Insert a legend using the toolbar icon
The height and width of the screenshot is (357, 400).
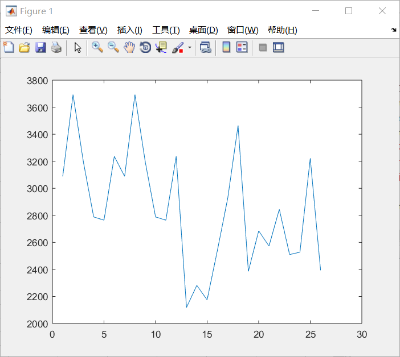click(x=242, y=47)
